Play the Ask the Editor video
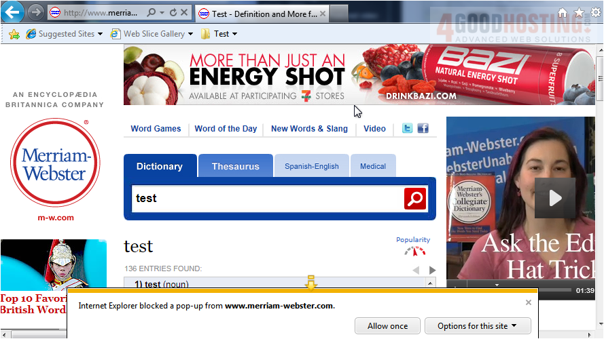Image resolution: width=604 pixels, height=339 pixels. pyautogui.click(x=554, y=197)
